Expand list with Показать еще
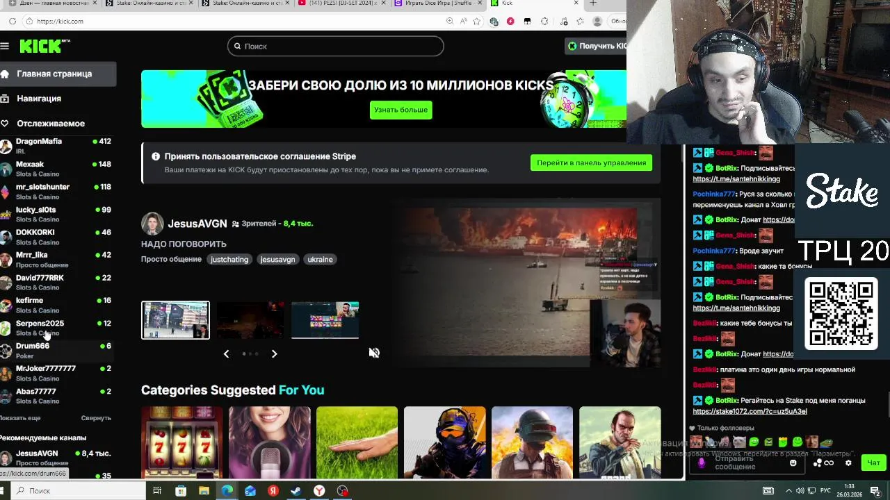This screenshot has height=500, width=890. click(x=19, y=418)
